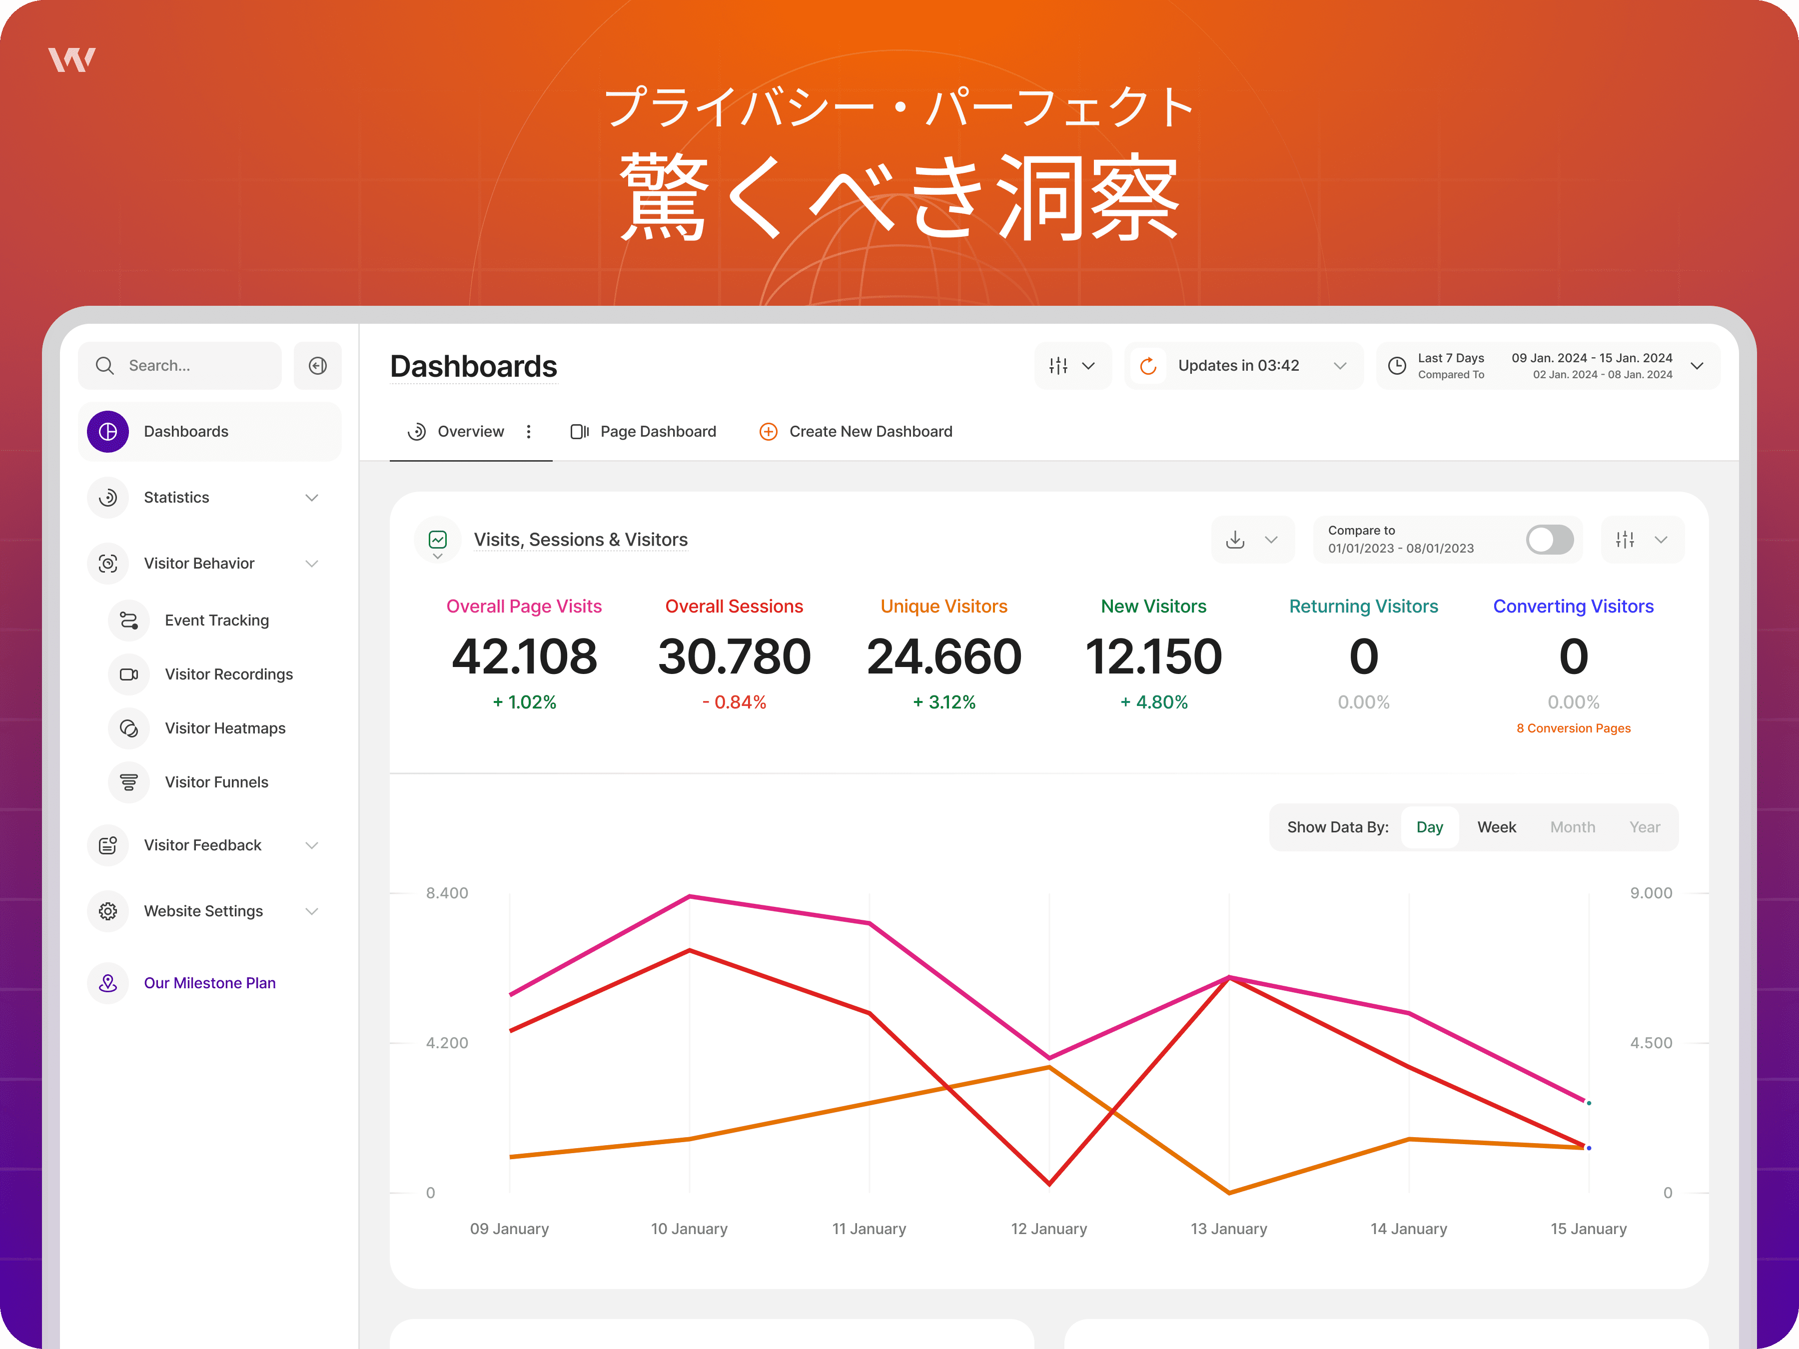Image resolution: width=1799 pixels, height=1349 pixels.
Task: Show data by Day
Action: point(1430,828)
